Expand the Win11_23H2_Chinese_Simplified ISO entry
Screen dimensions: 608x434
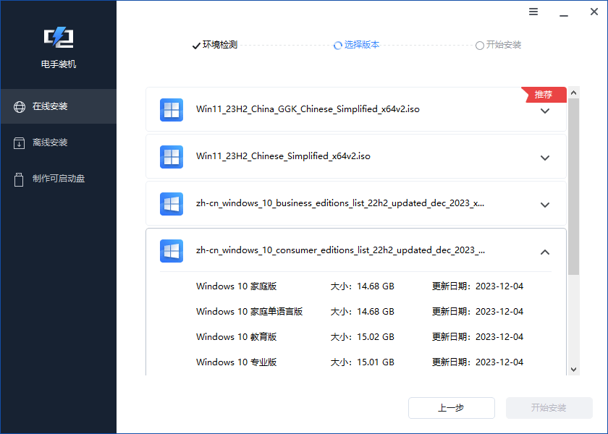tap(545, 157)
